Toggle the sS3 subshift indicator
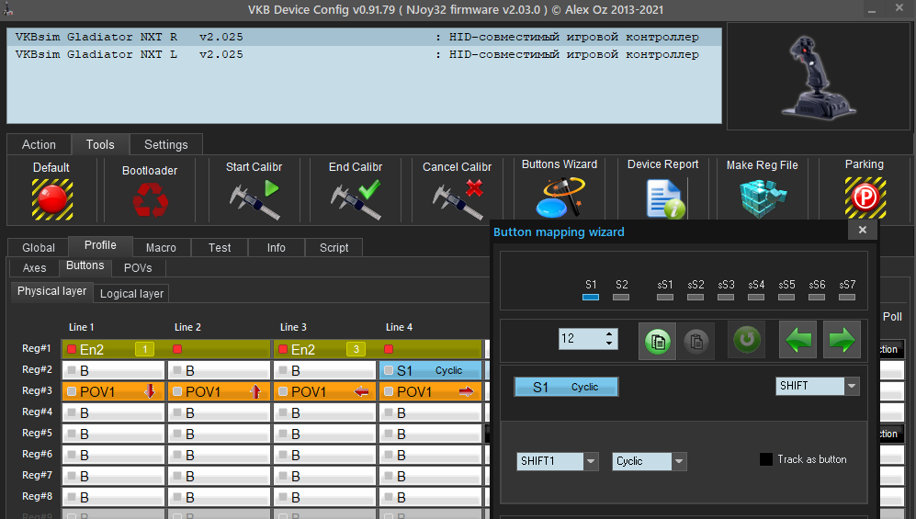The height and width of the screenshot is (519, 916). [726, 297]
